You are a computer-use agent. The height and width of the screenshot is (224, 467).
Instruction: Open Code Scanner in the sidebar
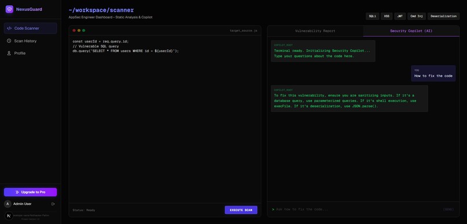pyautogui.click(x=30, y=28)
